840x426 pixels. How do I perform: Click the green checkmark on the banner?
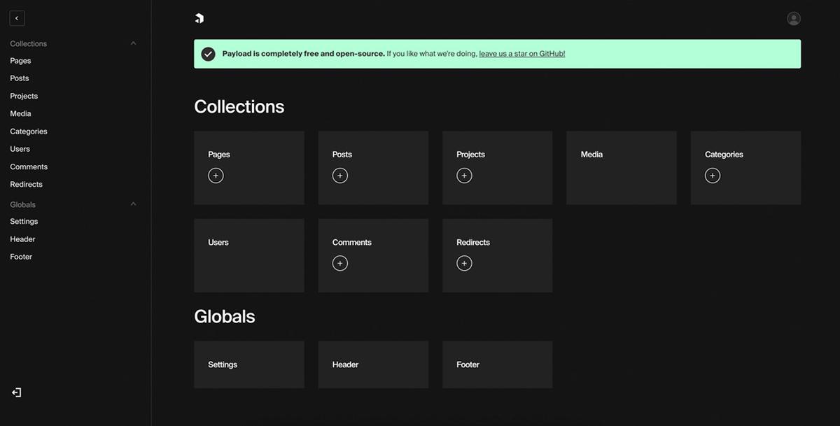coord(208,52)
